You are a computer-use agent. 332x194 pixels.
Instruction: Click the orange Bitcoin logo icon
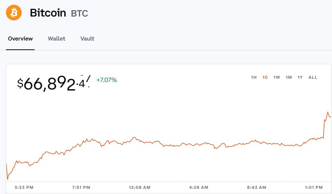[x=13, y=13]
